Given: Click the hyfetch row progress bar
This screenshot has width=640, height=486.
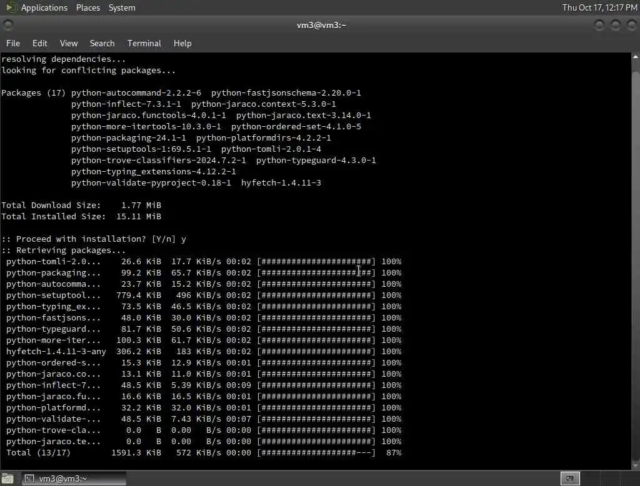Looking at the screenshot, I should [x=316, y=351].
